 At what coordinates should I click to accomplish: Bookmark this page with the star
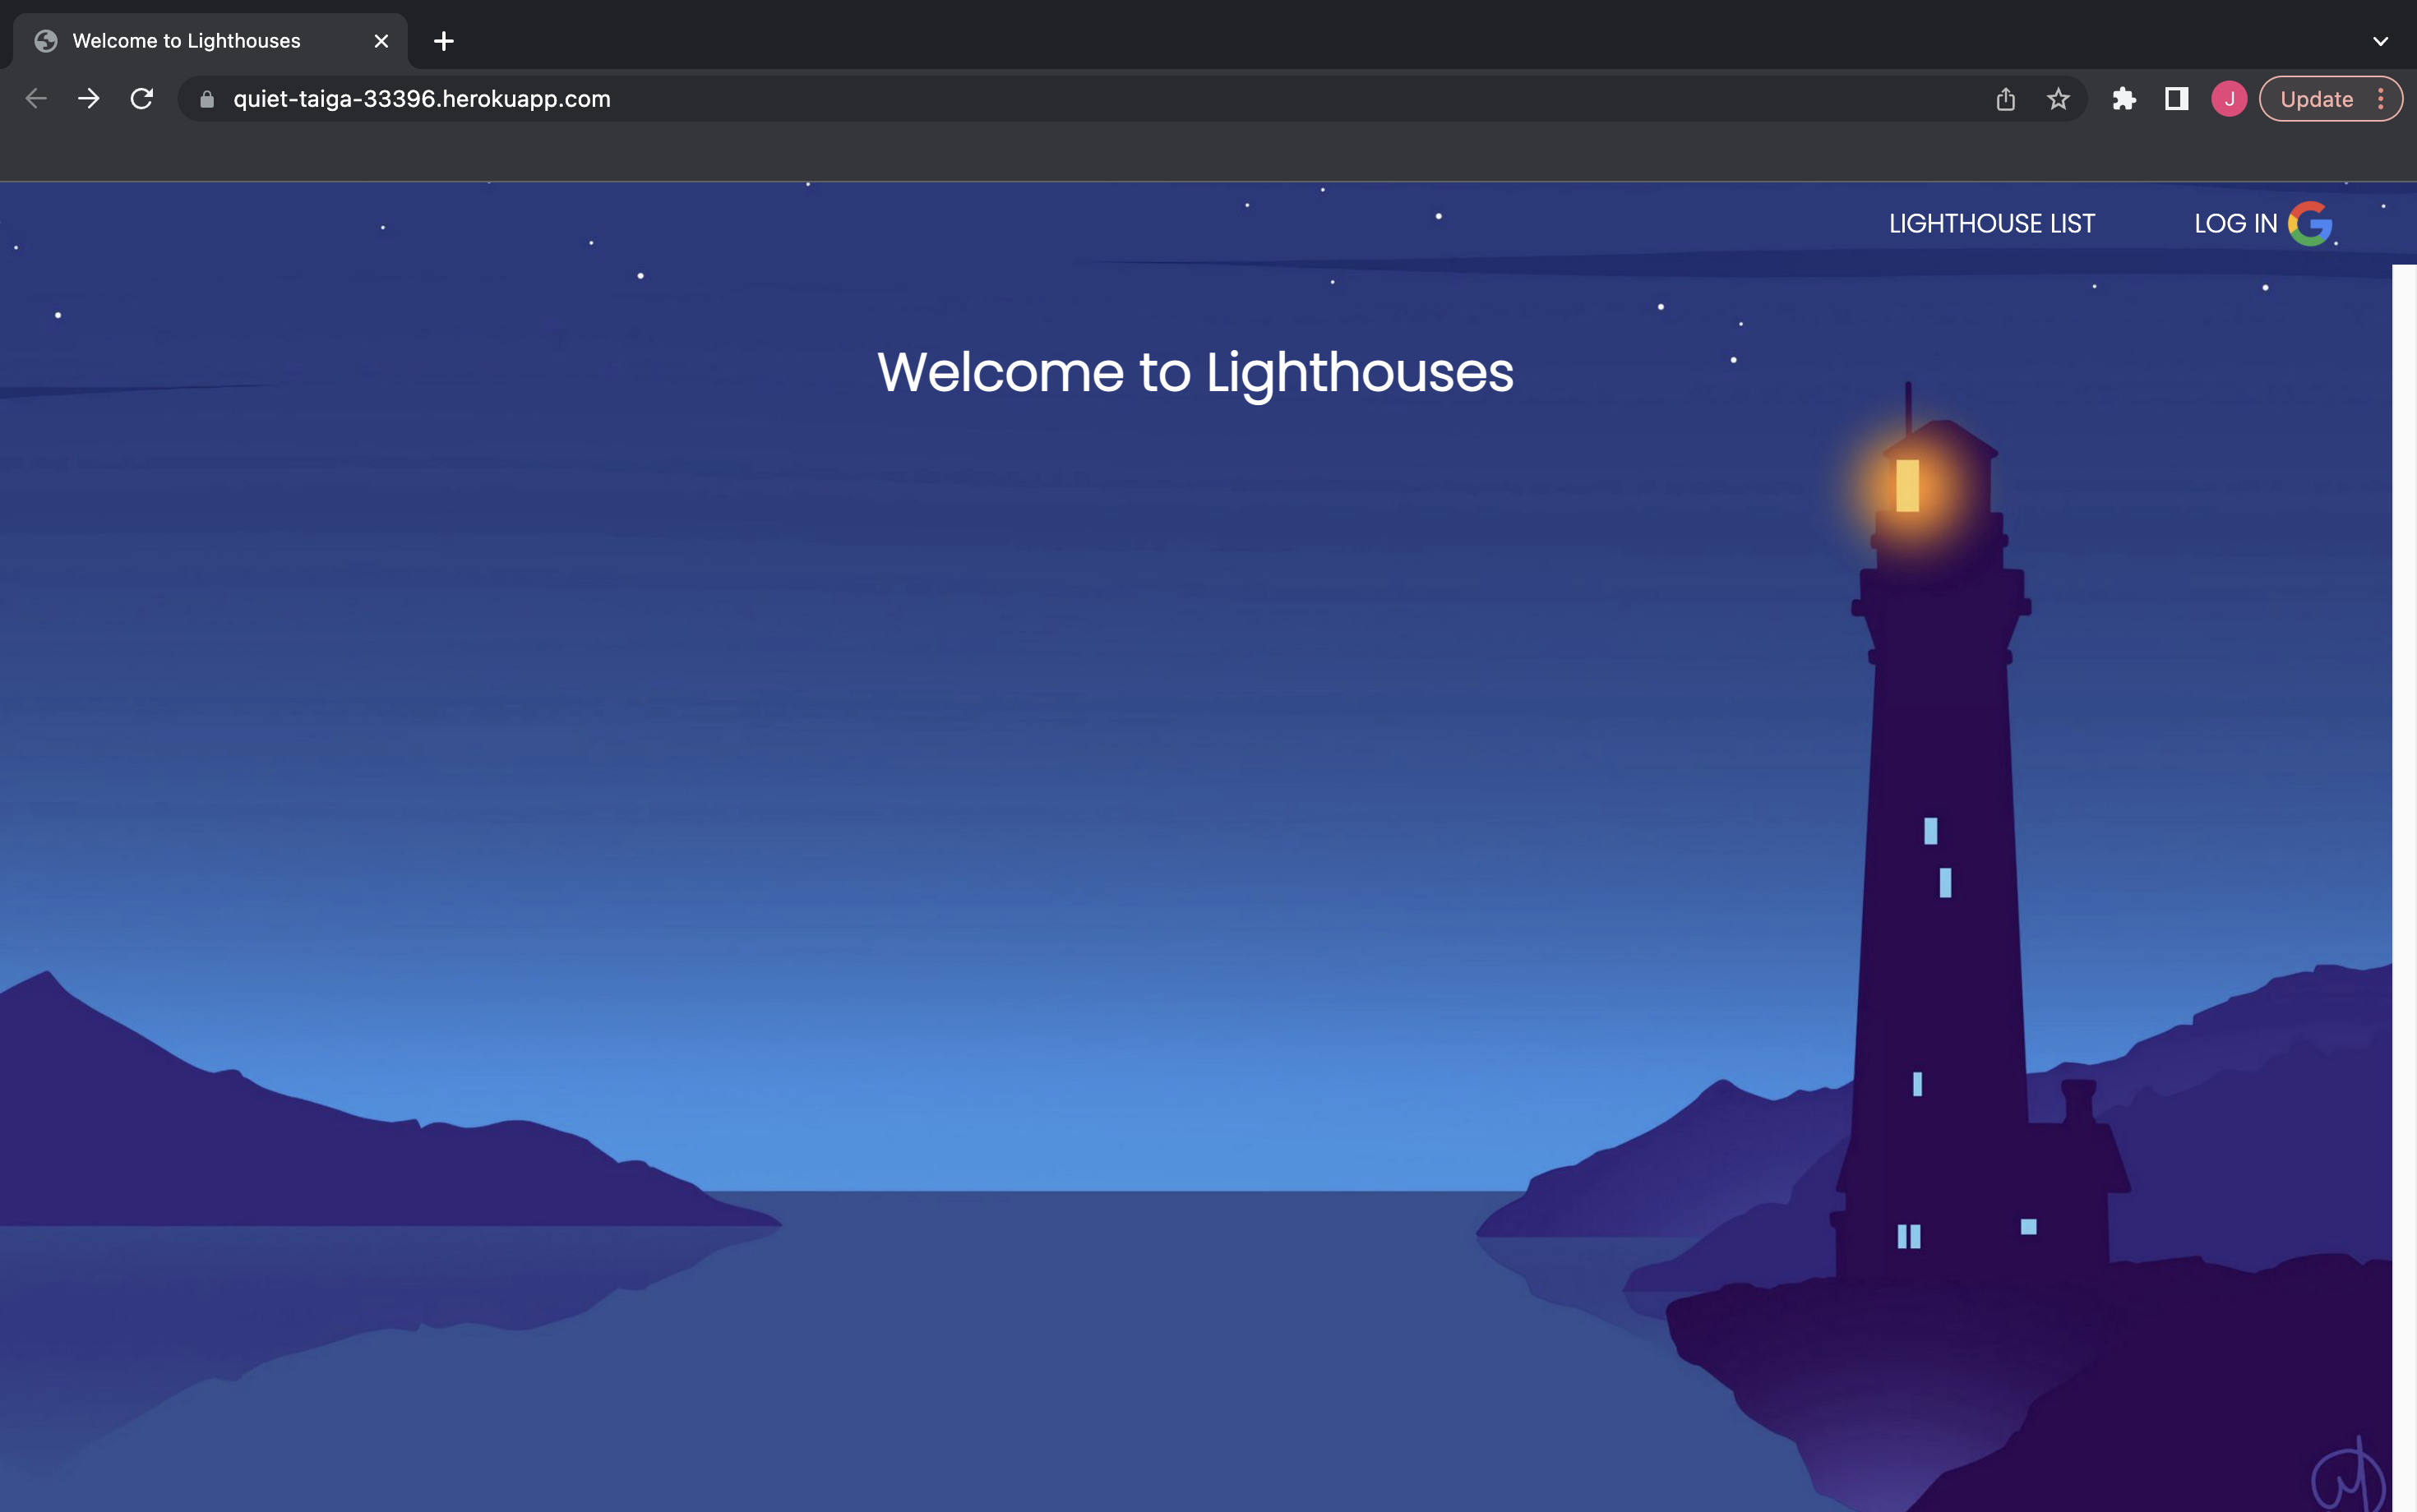(2058, 99)
